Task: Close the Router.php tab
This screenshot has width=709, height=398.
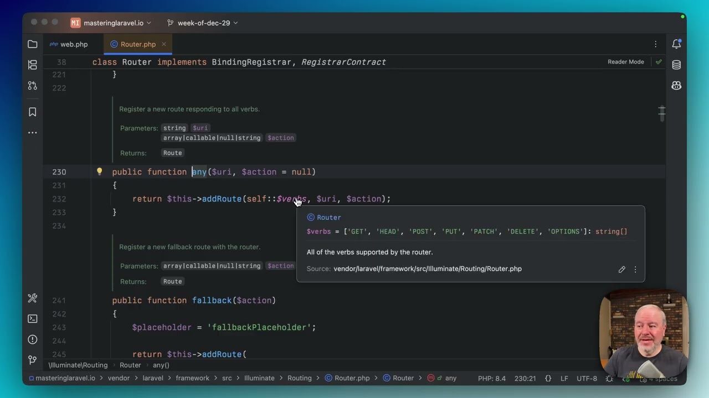Action: (164, 44)
